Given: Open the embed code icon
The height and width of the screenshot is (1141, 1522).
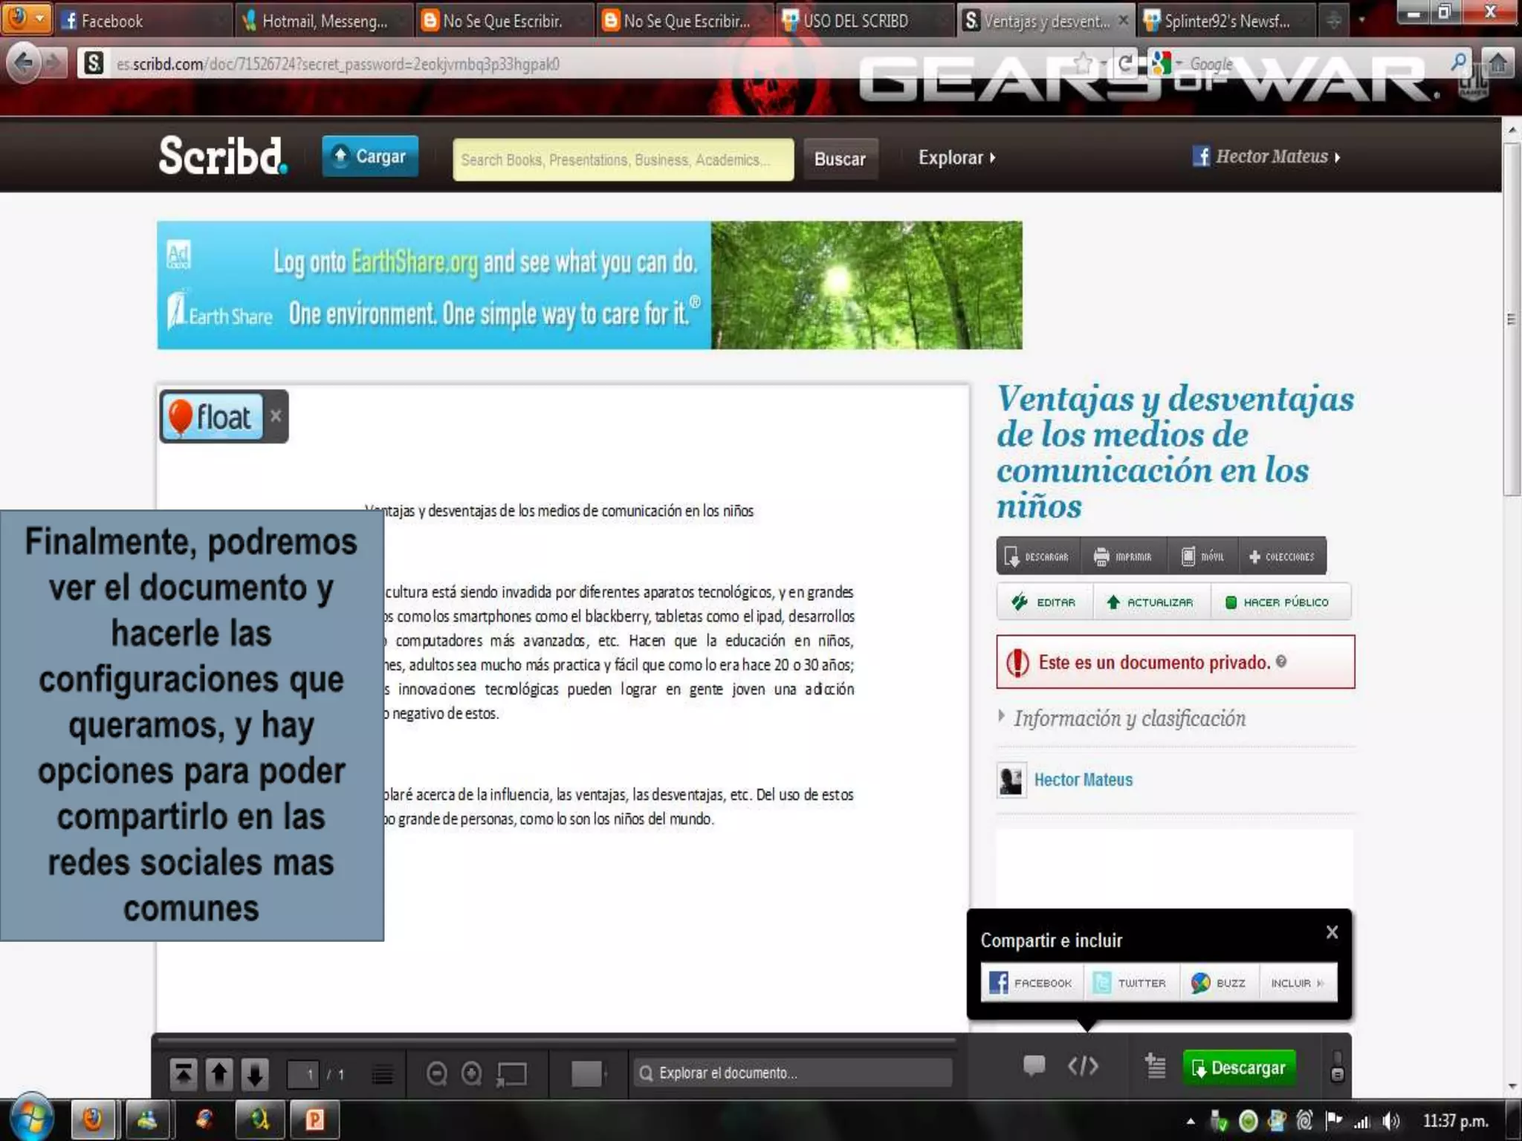Looking at the screenshot, I should (1083, 1066).
